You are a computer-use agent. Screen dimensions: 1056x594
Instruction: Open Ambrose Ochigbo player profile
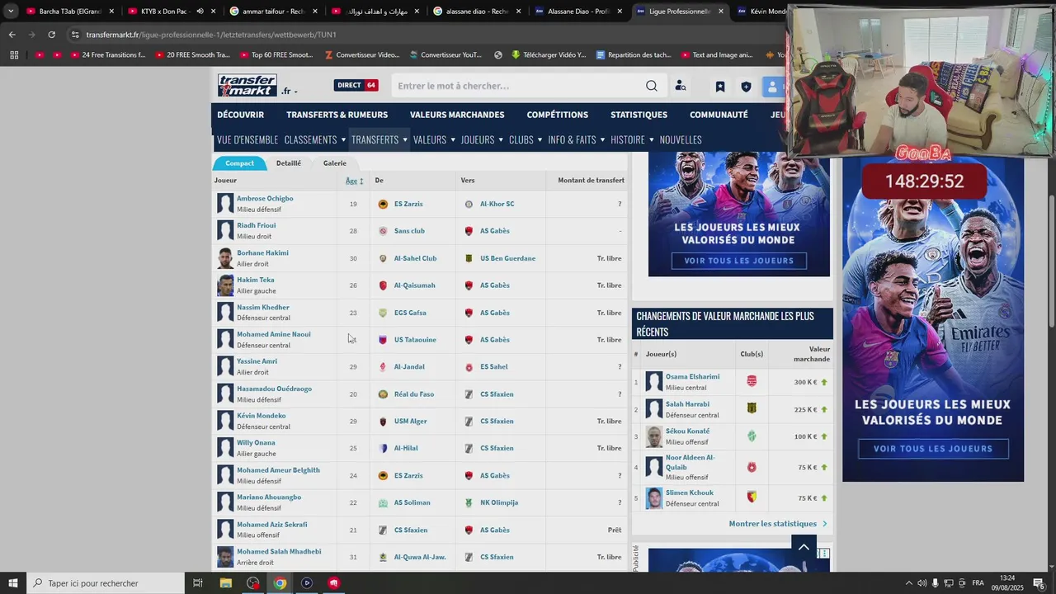tap(265, 198)
